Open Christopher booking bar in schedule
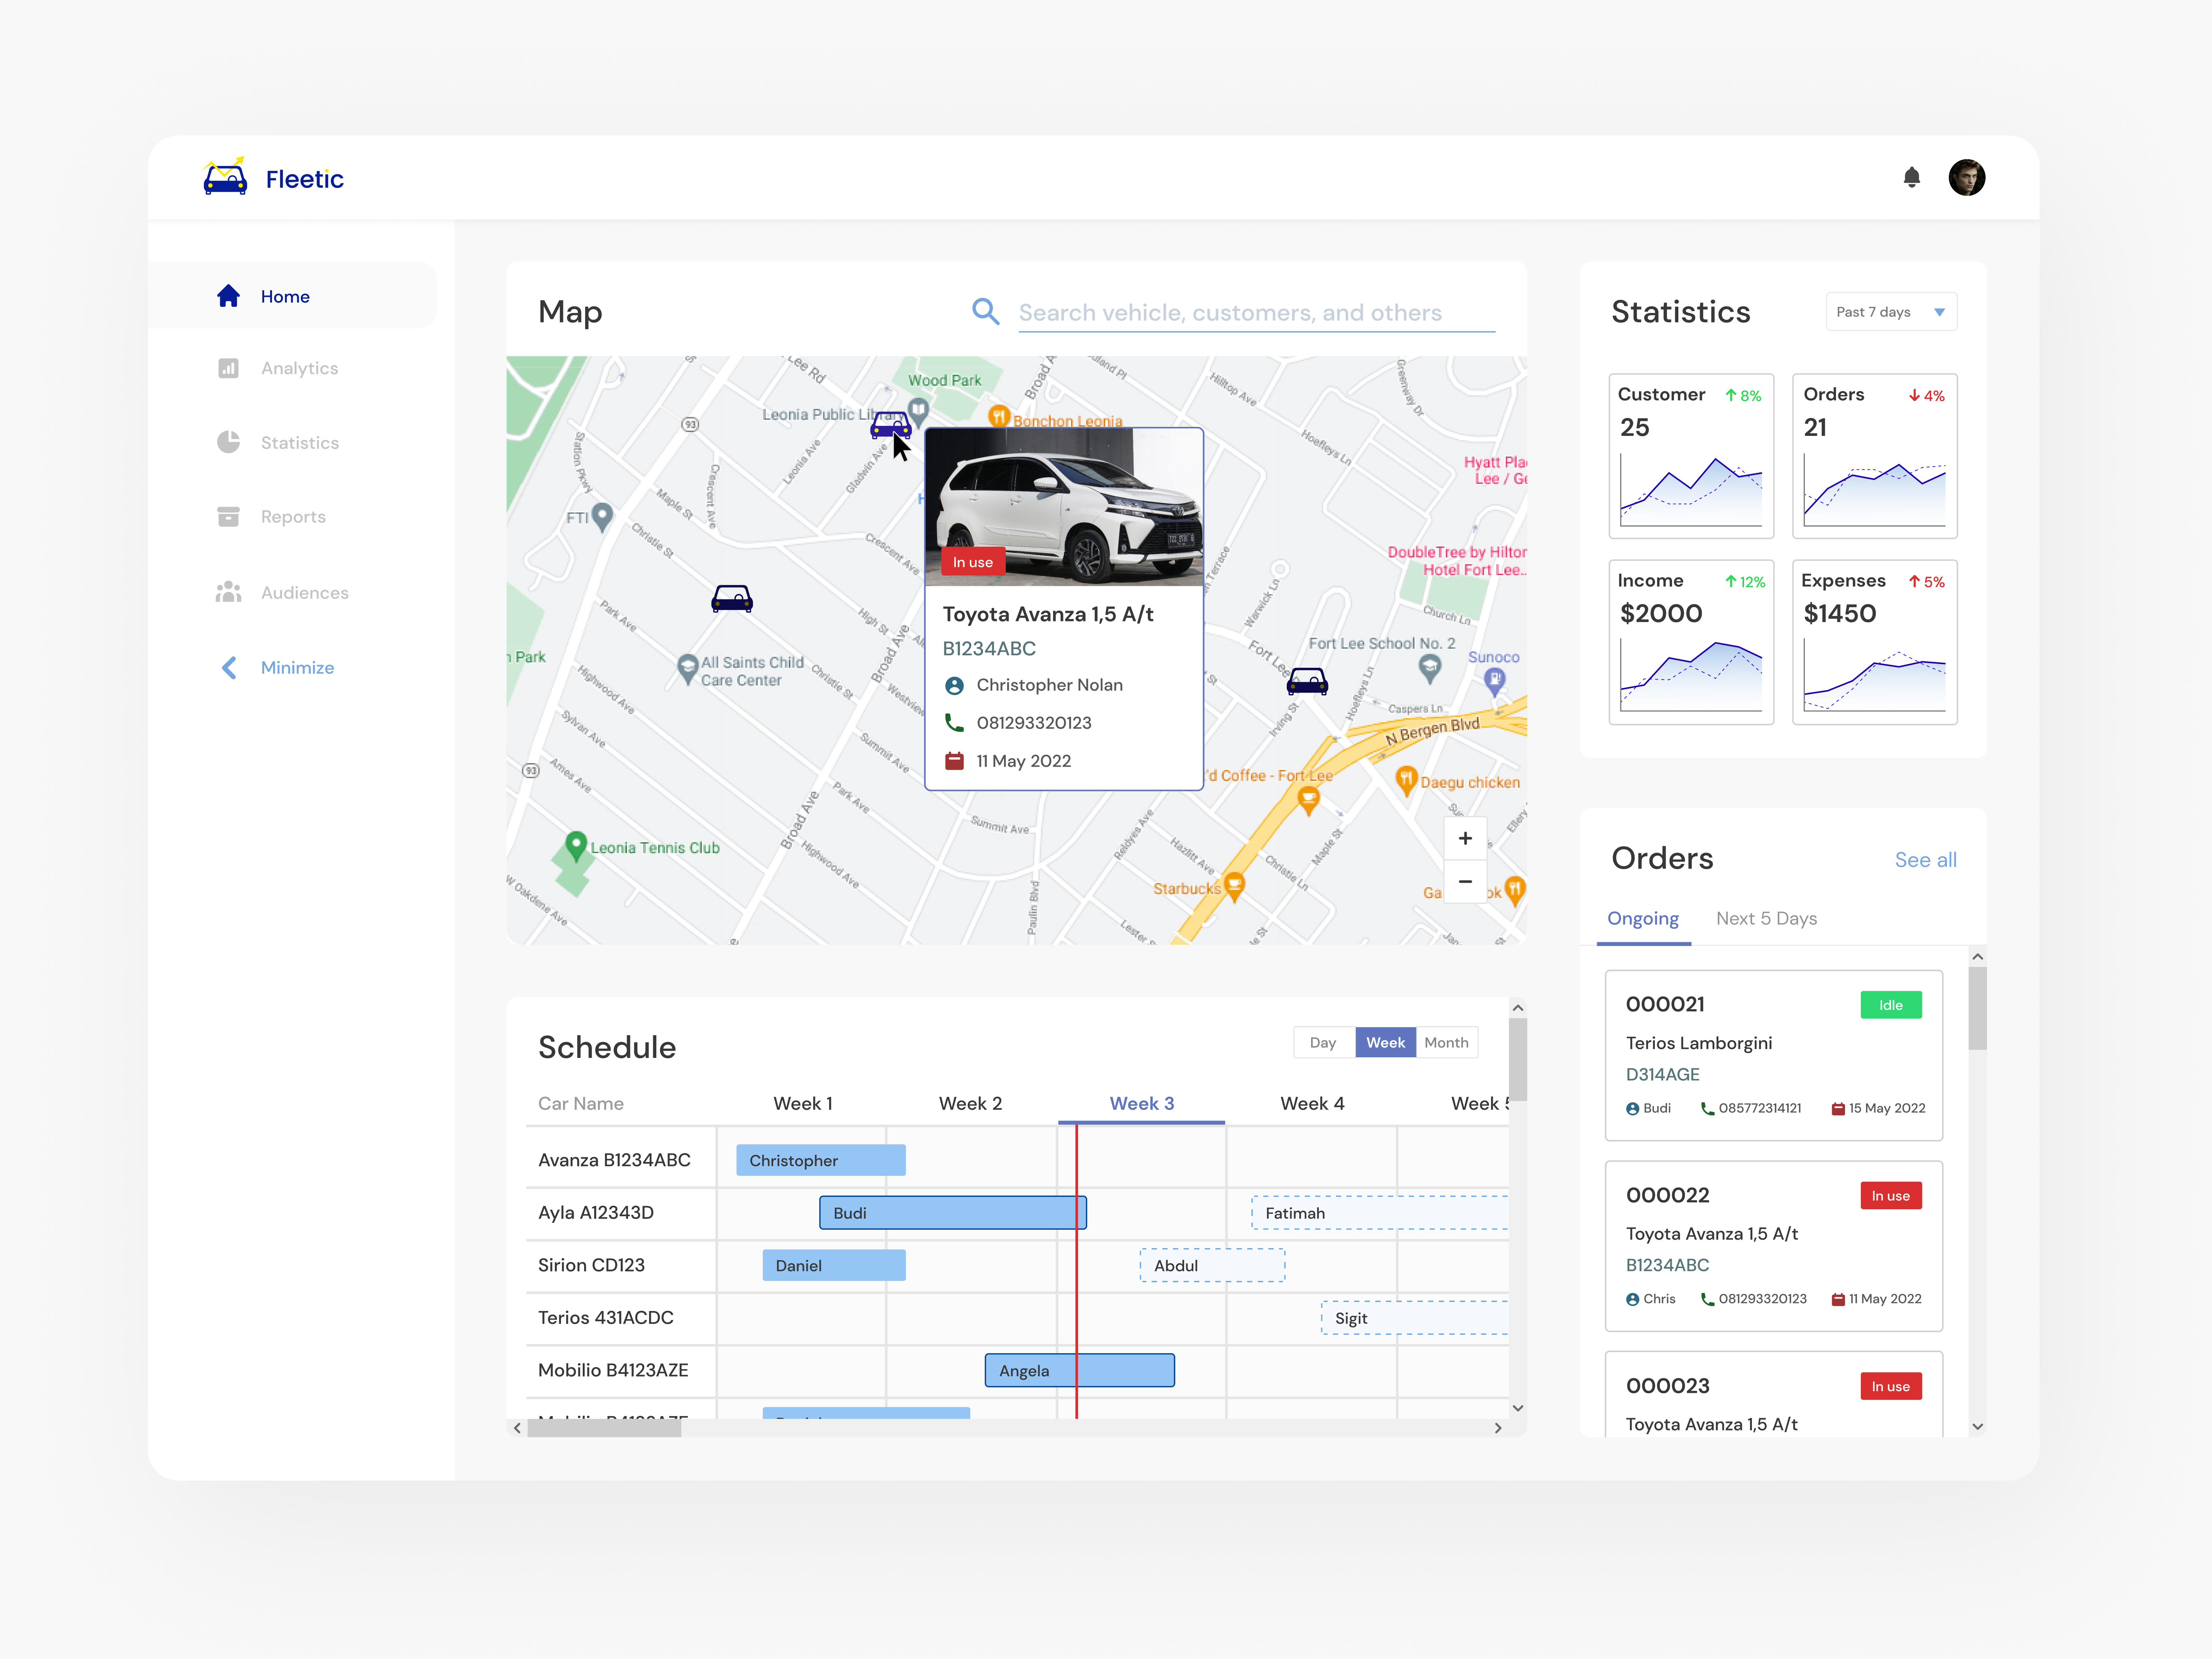Screen dimensions: 2212x1659 click(820, 1160)
